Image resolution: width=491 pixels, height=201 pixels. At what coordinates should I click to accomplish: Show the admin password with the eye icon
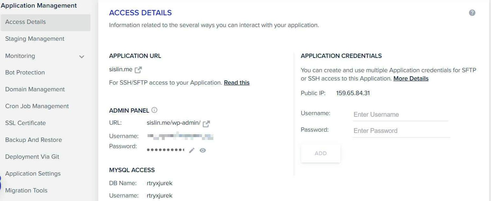point(203,150)
